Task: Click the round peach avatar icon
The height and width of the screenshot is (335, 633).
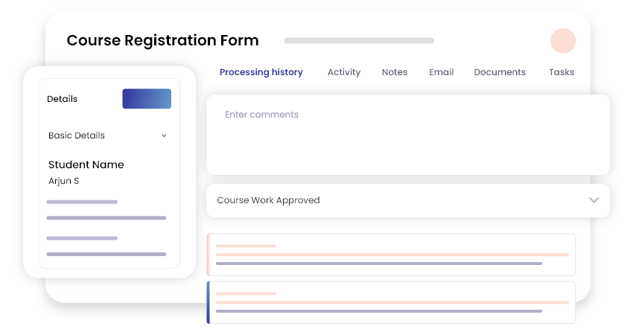Action: pos(563,41)
